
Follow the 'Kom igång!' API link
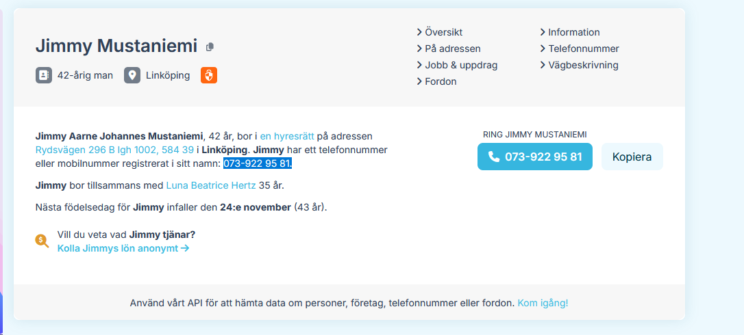(x=543, y=302)
